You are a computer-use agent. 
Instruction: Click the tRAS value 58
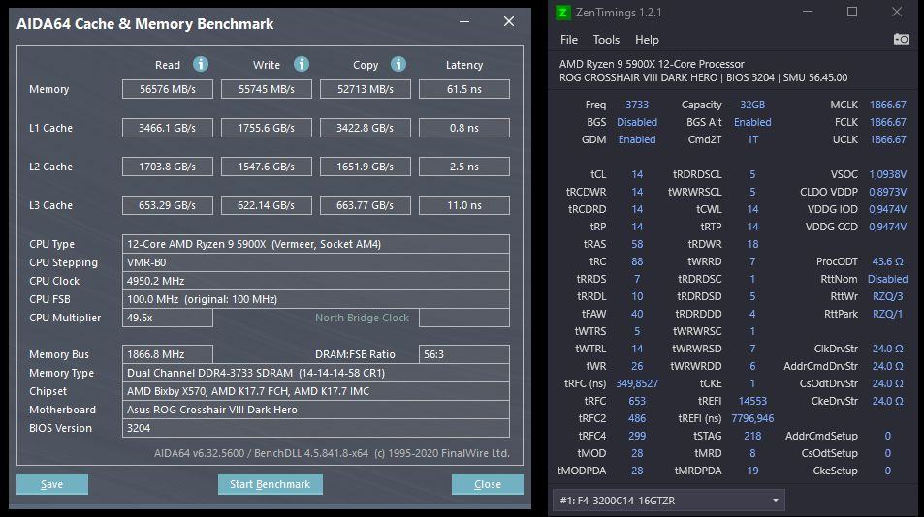pos(637,244)
